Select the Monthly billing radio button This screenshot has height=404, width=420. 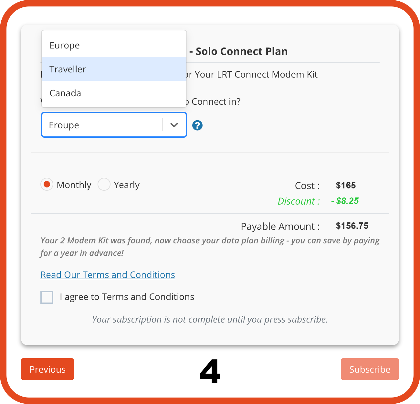(x=47, y=184)
